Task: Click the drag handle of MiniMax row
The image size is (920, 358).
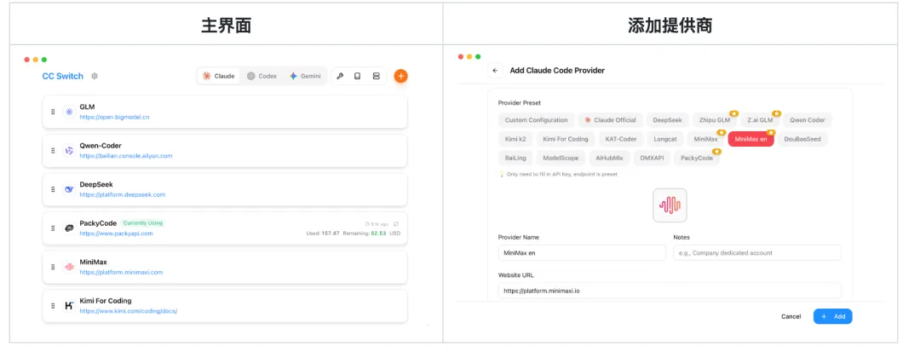Action: (53, 267)
